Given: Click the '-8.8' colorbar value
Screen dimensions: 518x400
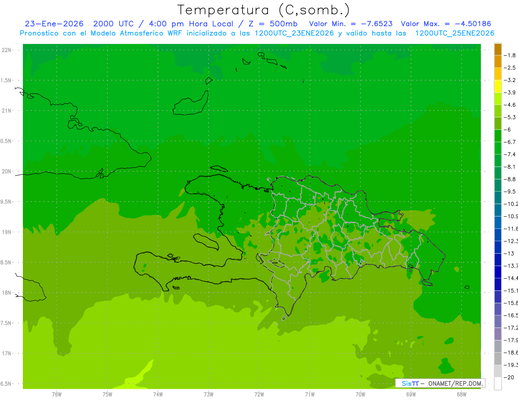Looking at the screenshot, I should (x=511, y=179).
